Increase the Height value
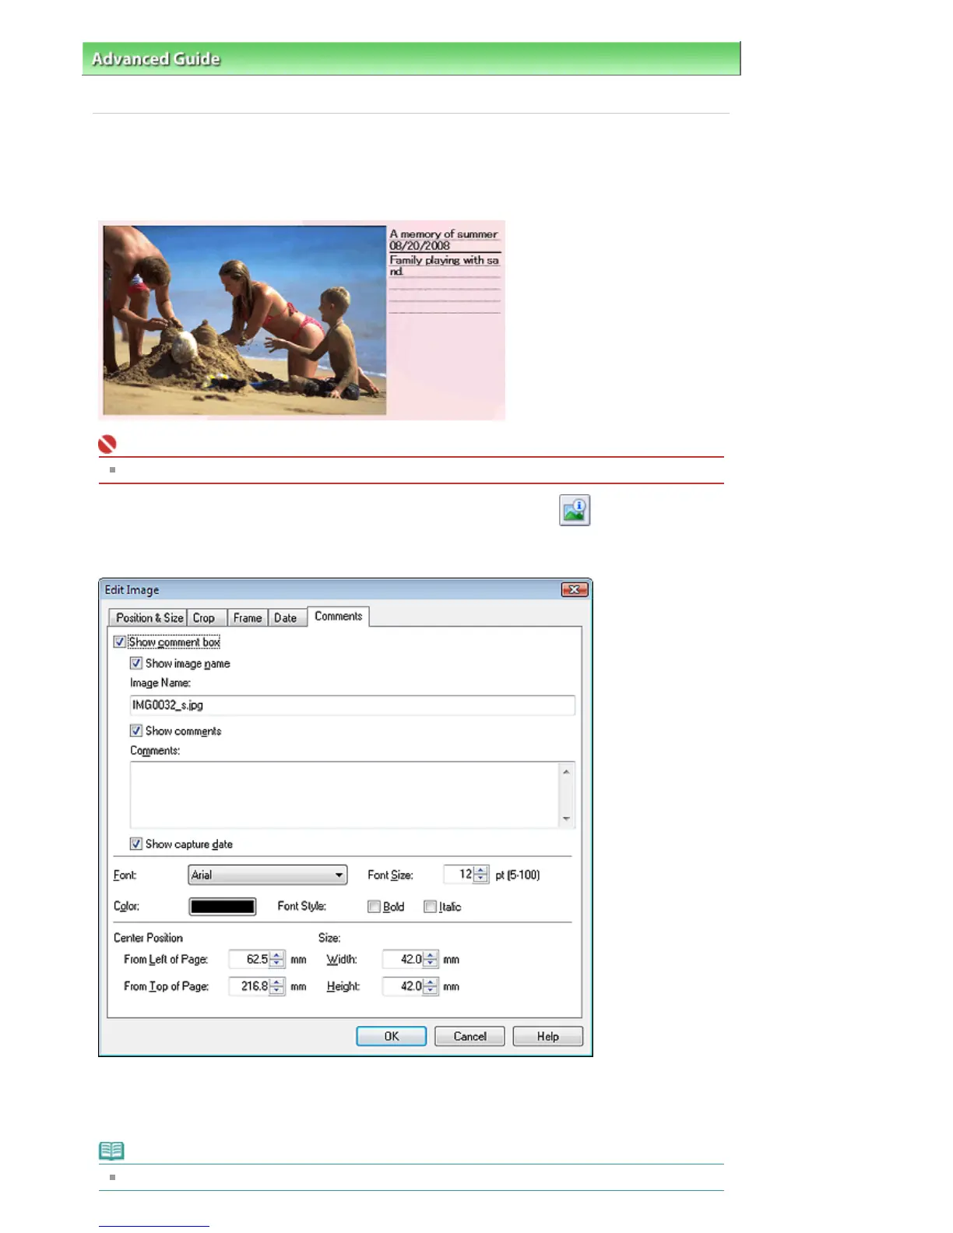 point(431,982)
